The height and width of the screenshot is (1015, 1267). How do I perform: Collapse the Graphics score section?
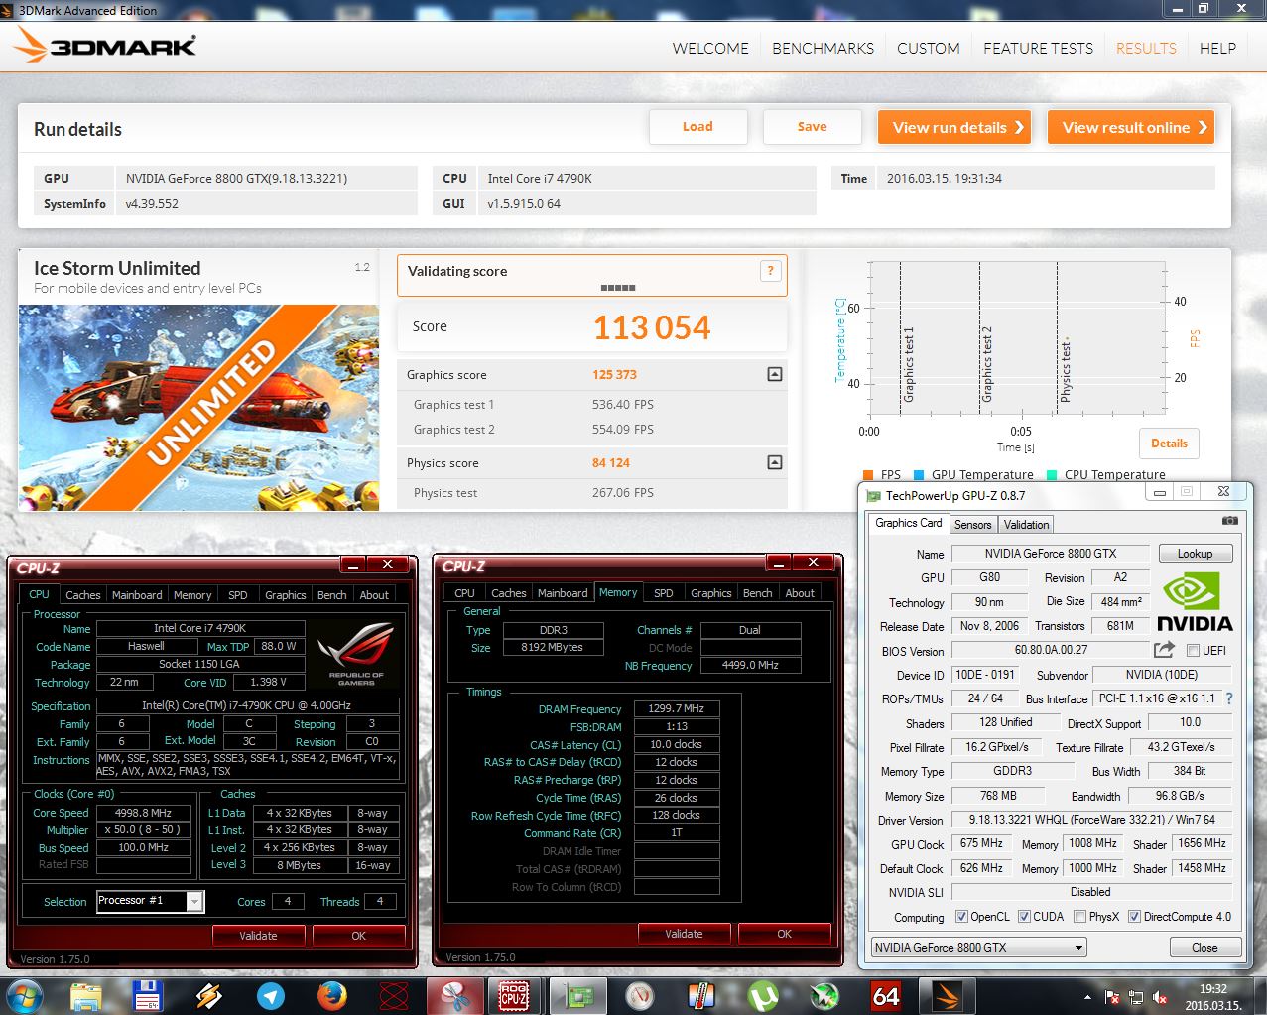775,374
